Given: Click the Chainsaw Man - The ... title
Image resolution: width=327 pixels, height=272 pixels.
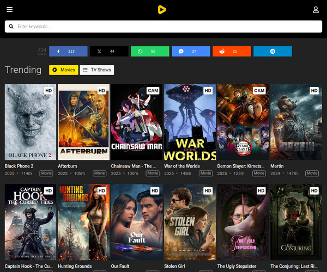Looking at the screenshot, I should pos(134,166).
